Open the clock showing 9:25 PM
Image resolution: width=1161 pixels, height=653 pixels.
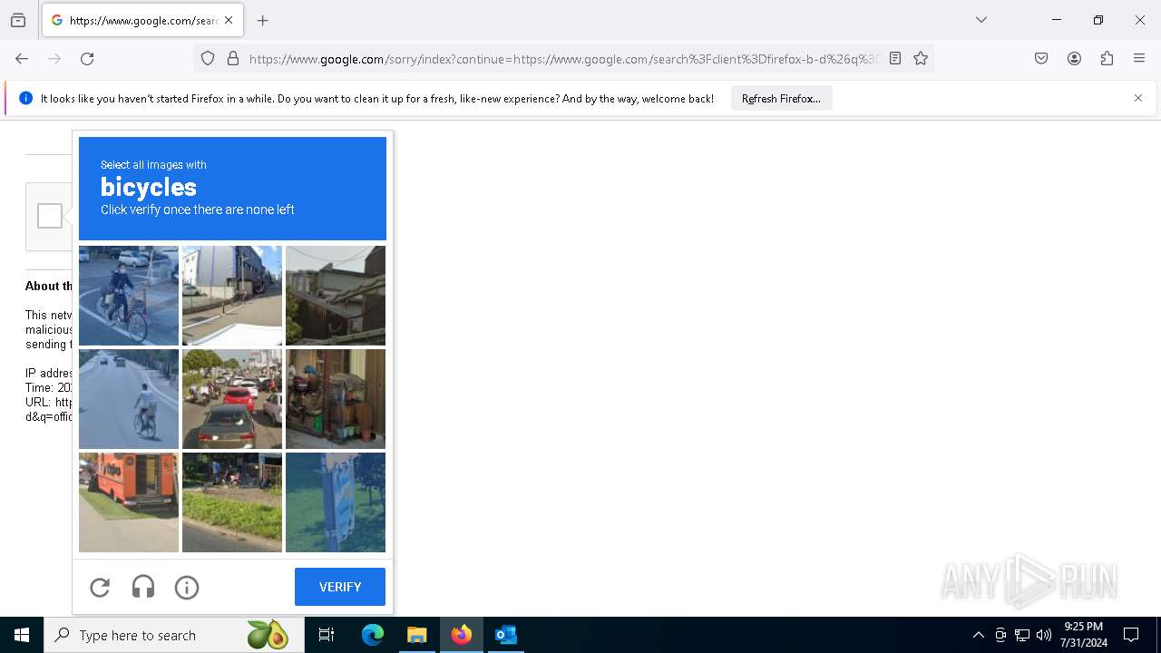click(x=1084, y=635)
